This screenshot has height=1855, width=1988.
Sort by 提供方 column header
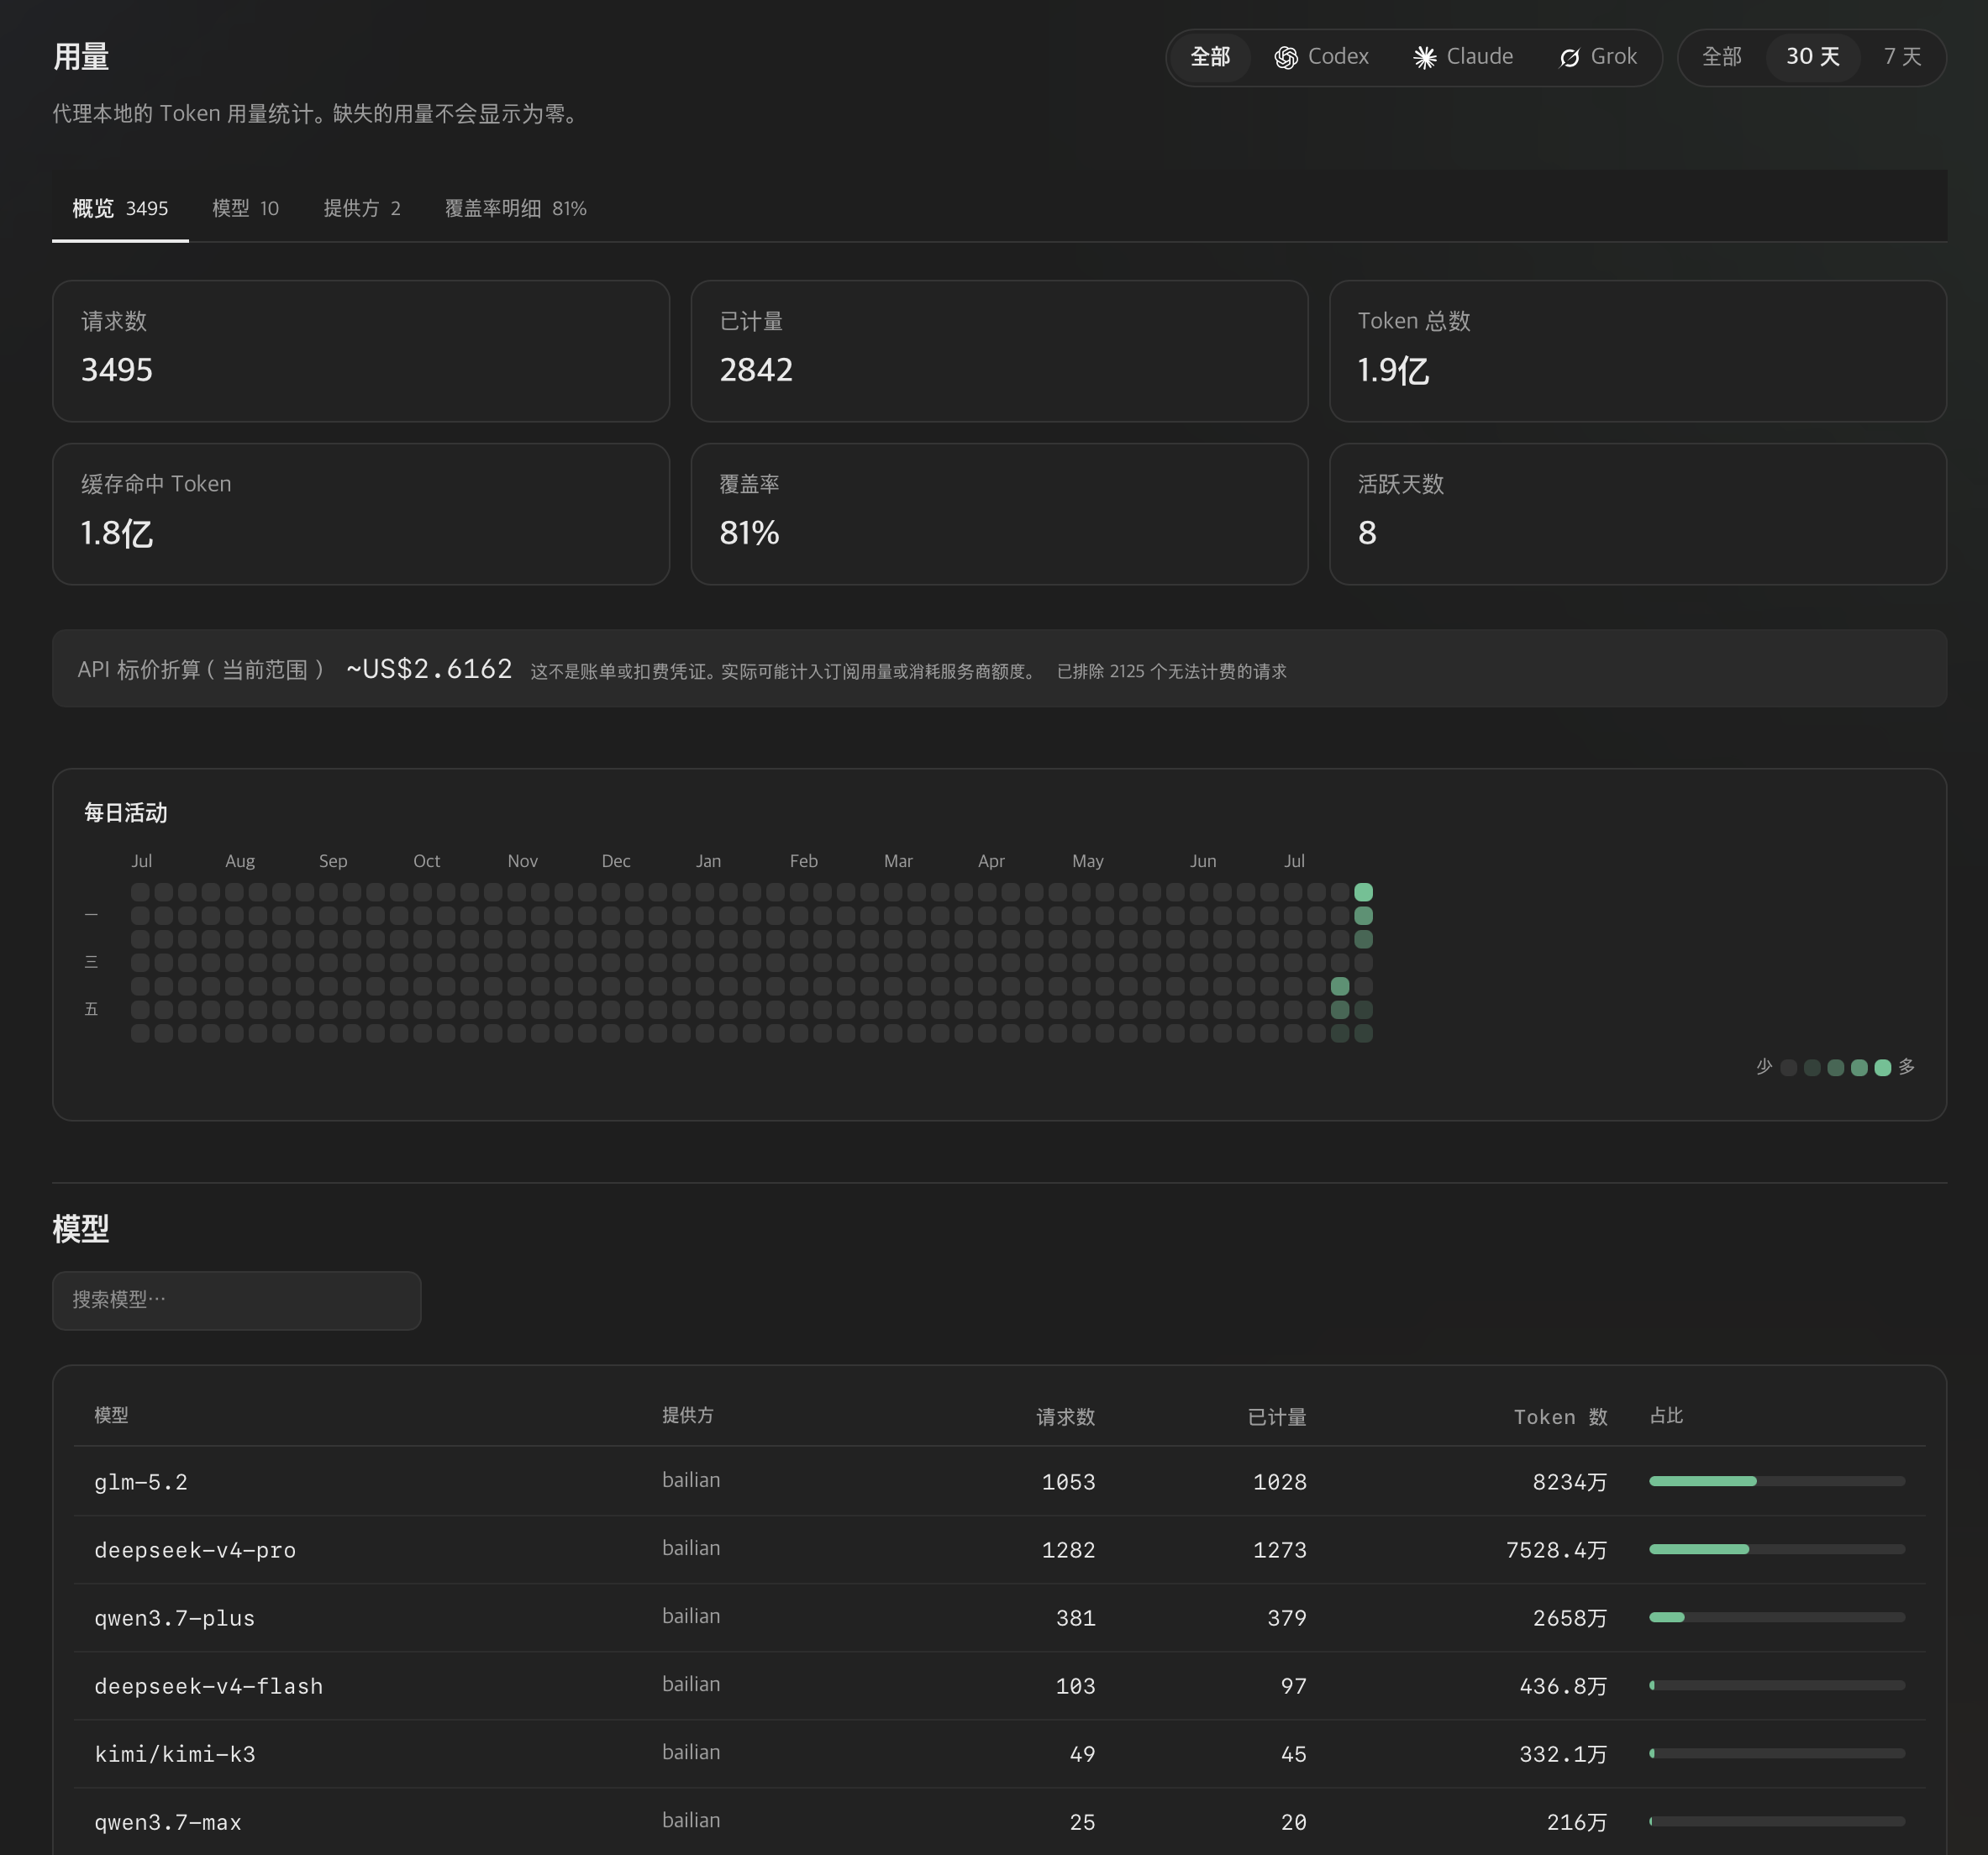pos(688,1415)
